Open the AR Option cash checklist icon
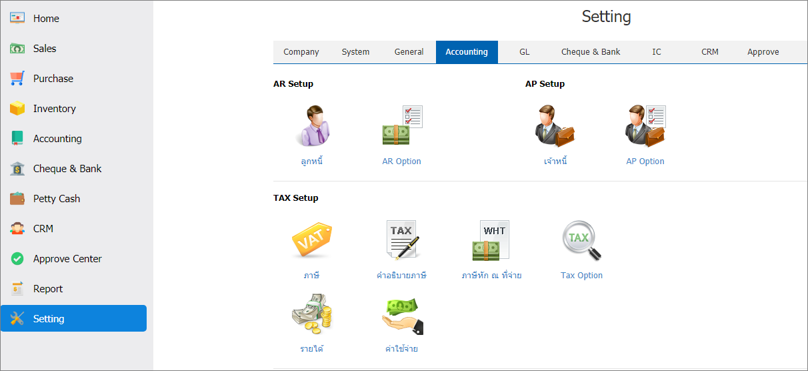808x371 pixels. click(402, 126)
